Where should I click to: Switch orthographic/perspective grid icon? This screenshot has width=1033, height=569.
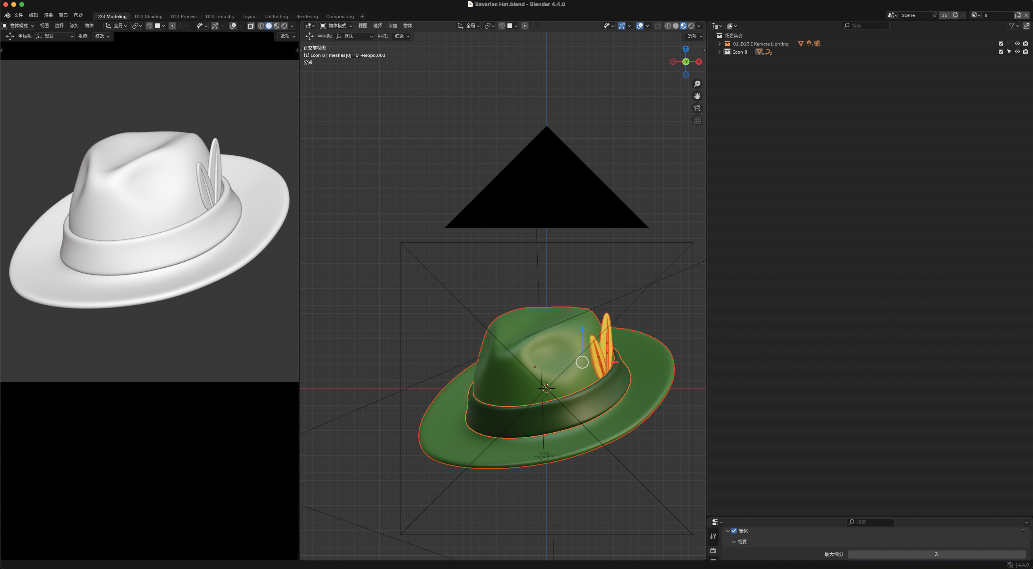coord(697,120)
